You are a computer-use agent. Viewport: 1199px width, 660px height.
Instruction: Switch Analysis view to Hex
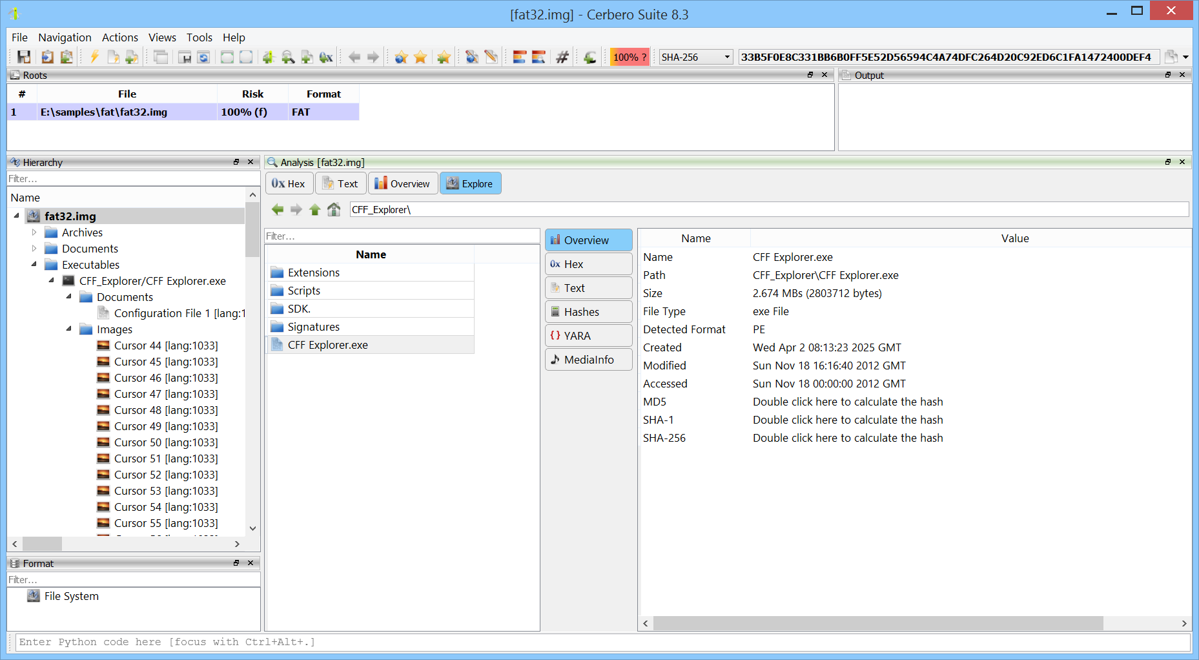pyautogui.click(x=289, y=183)
